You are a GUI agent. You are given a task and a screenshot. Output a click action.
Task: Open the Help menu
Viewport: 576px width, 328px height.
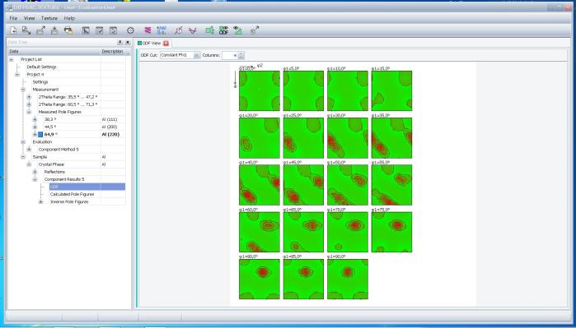click(69, 18)
